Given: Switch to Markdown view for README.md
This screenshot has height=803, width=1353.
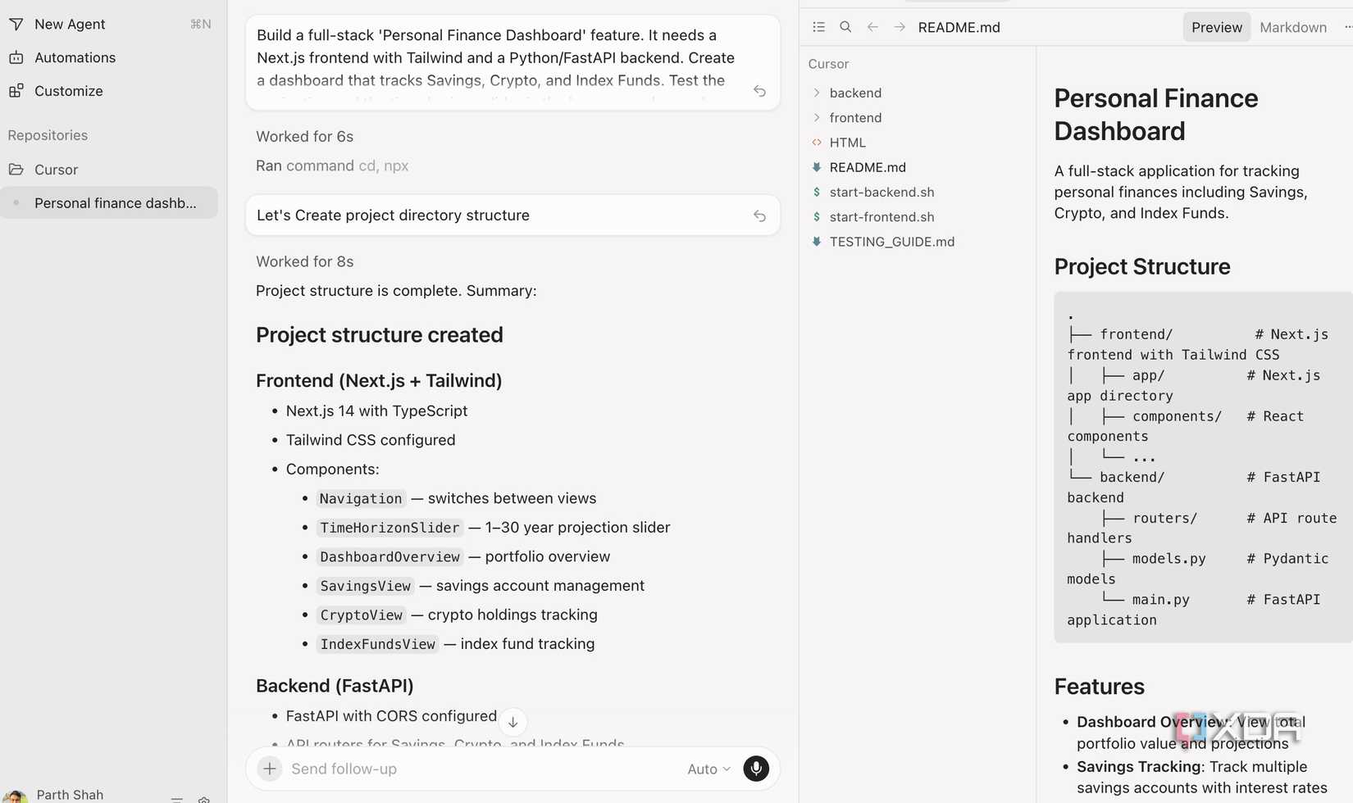Looking at the screenshot, I should point(1292,27).
